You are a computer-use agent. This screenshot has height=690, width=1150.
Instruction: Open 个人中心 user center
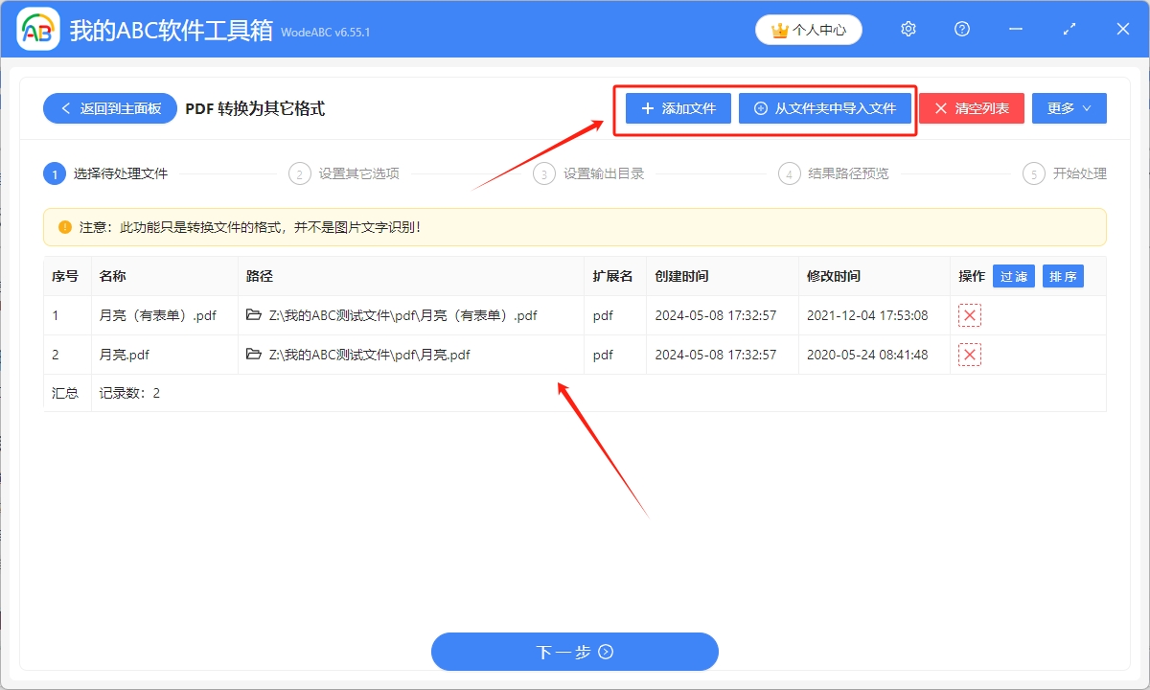click(x=809, y=30)
